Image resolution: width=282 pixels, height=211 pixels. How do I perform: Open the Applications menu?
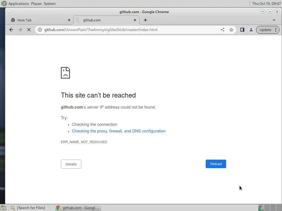tap(19, 4)
